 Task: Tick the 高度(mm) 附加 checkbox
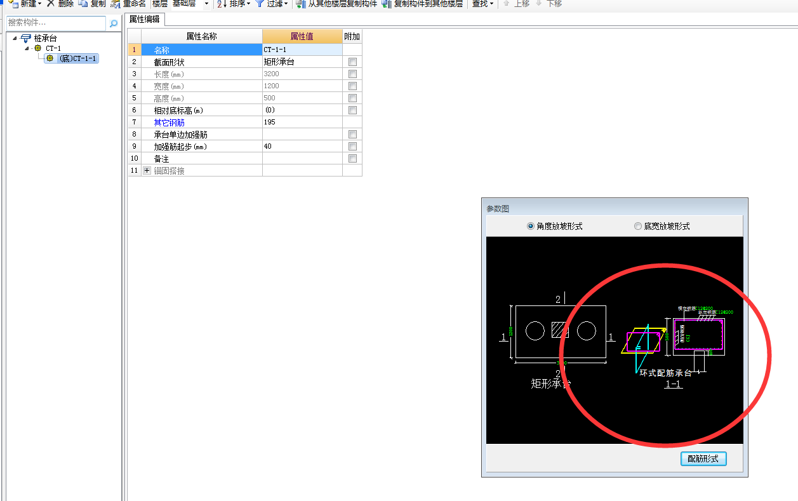click(352, 98)
